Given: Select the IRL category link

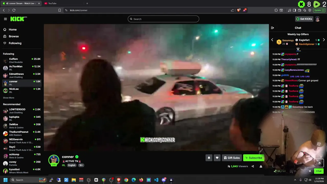Looking at the screenshot, I should tap(64, 165).
